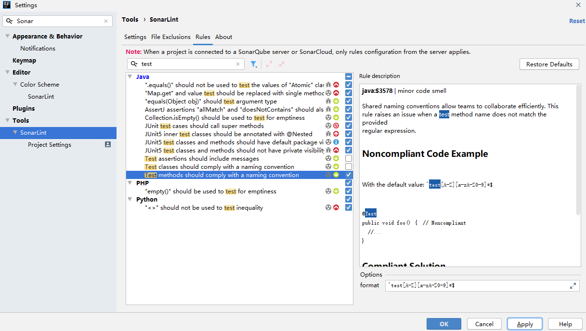Click the blocker severity icon on JUnit test cases row
The height and width of the screenshot is (331, 586).
pyautogui.click(x=336, y=126)
